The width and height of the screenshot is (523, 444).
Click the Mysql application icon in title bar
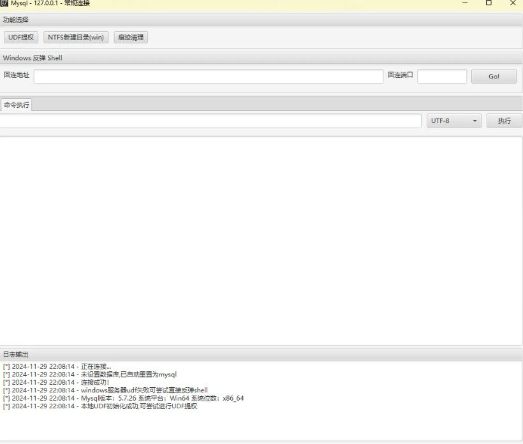[x=6, y=4]
